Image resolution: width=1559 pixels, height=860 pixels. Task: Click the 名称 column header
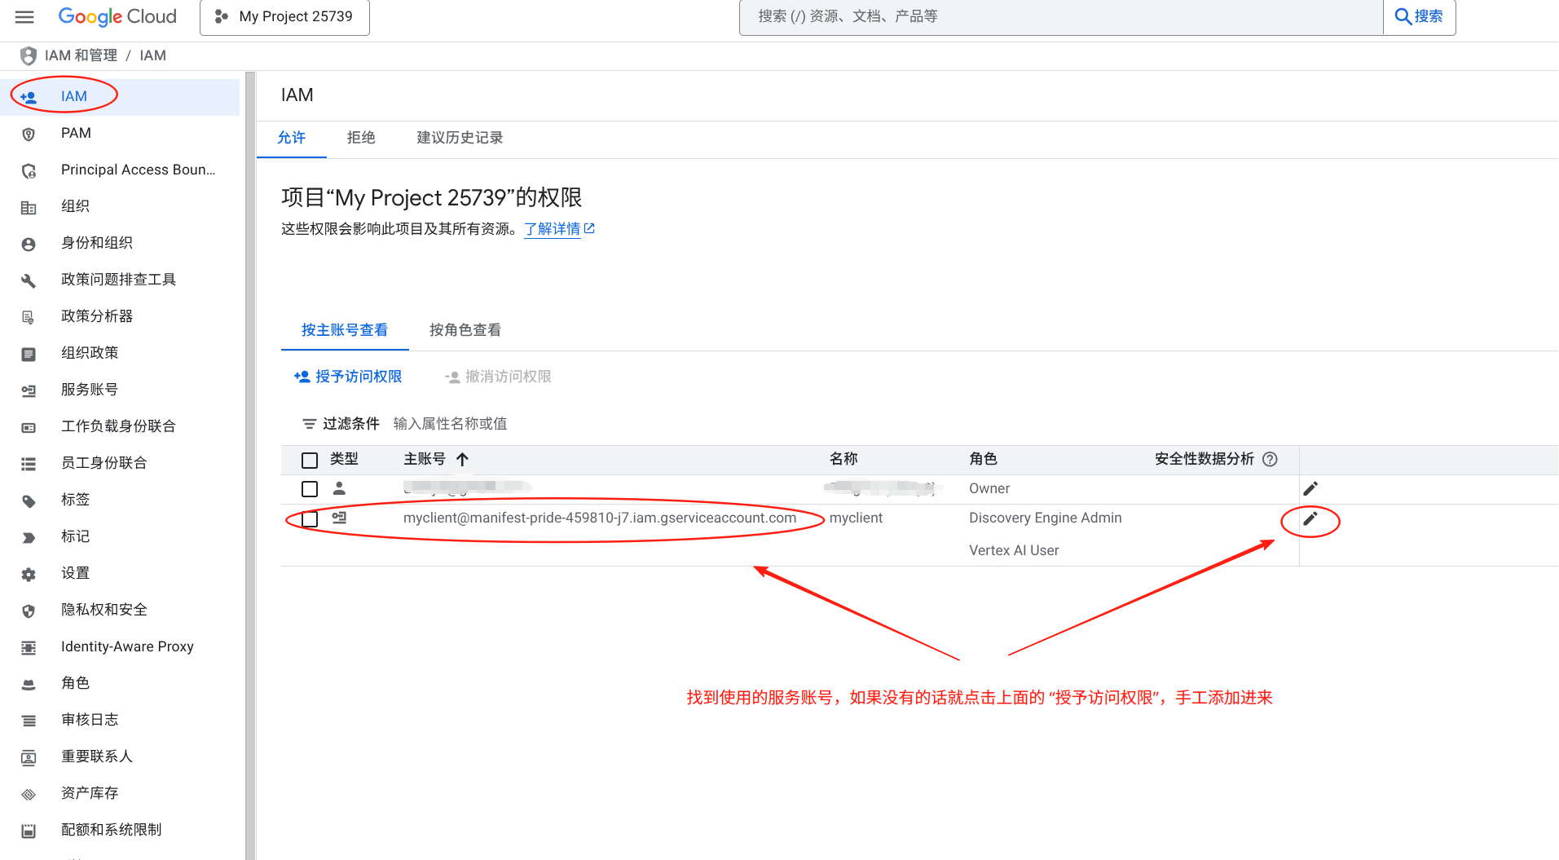843,459
